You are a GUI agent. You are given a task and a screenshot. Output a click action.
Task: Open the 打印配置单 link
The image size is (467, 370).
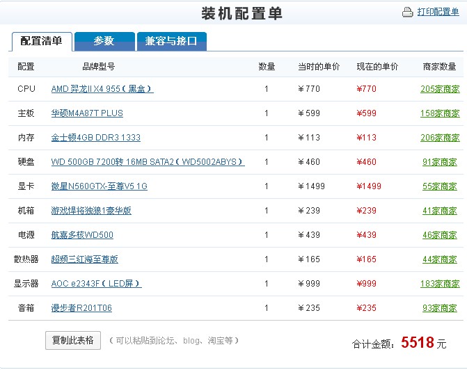point(438,12)
